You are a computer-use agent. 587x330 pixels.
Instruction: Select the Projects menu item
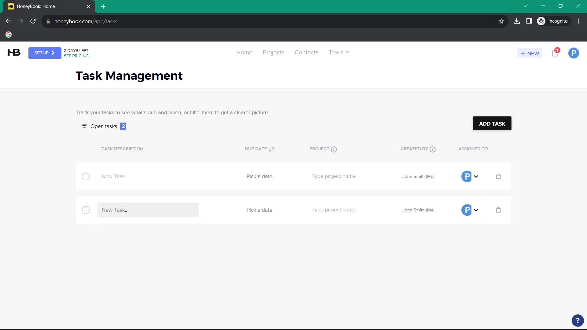click(273, 52)
